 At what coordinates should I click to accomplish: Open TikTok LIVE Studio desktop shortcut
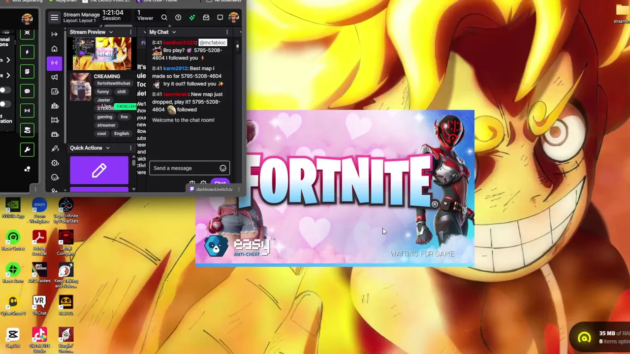(x=39, y=340)
